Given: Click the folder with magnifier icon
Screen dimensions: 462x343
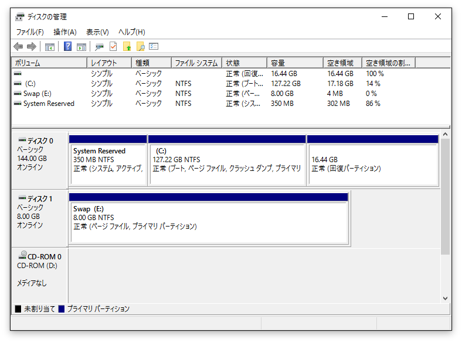Looking at the screenshot, I should [x=141, y=46].
